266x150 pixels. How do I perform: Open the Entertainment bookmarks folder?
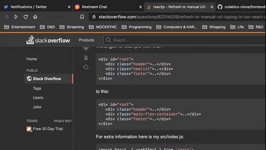pyautogui.click(x=20, y=27)
